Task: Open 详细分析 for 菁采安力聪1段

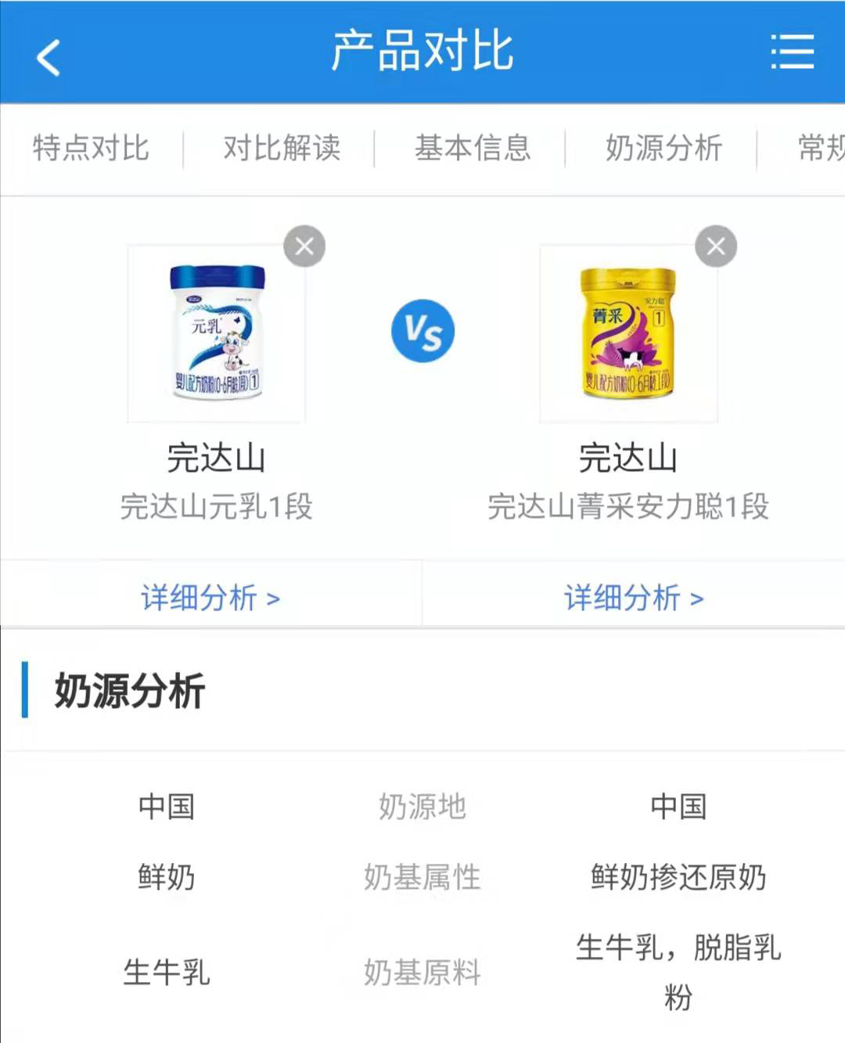Action: click(x=634, y=598)
